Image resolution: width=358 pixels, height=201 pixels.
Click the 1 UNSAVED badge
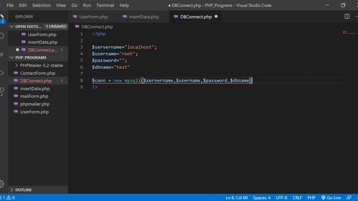click(x=56, y=26)
